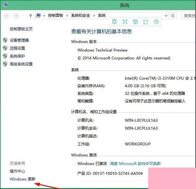Click 计算机描述 label
The image size is (196, 189).
click(87, 136)
